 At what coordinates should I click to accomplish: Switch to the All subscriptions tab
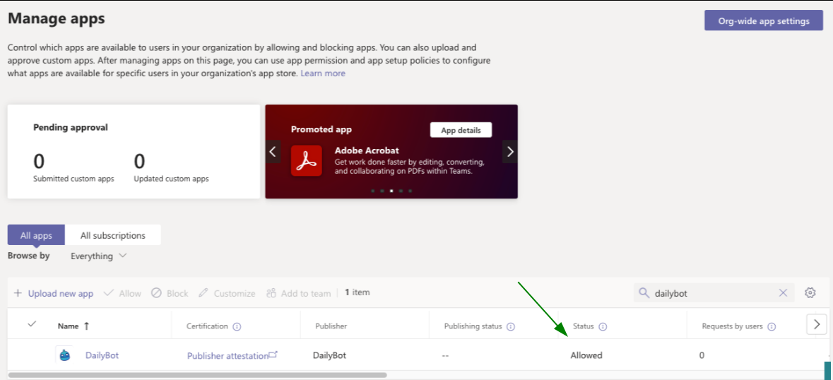(x=113, y=235)
